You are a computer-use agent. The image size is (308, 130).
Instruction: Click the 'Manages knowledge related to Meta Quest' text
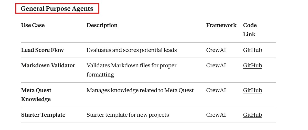(140, 90)
